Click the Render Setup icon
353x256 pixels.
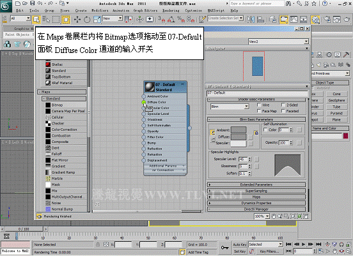click(327, 20)
